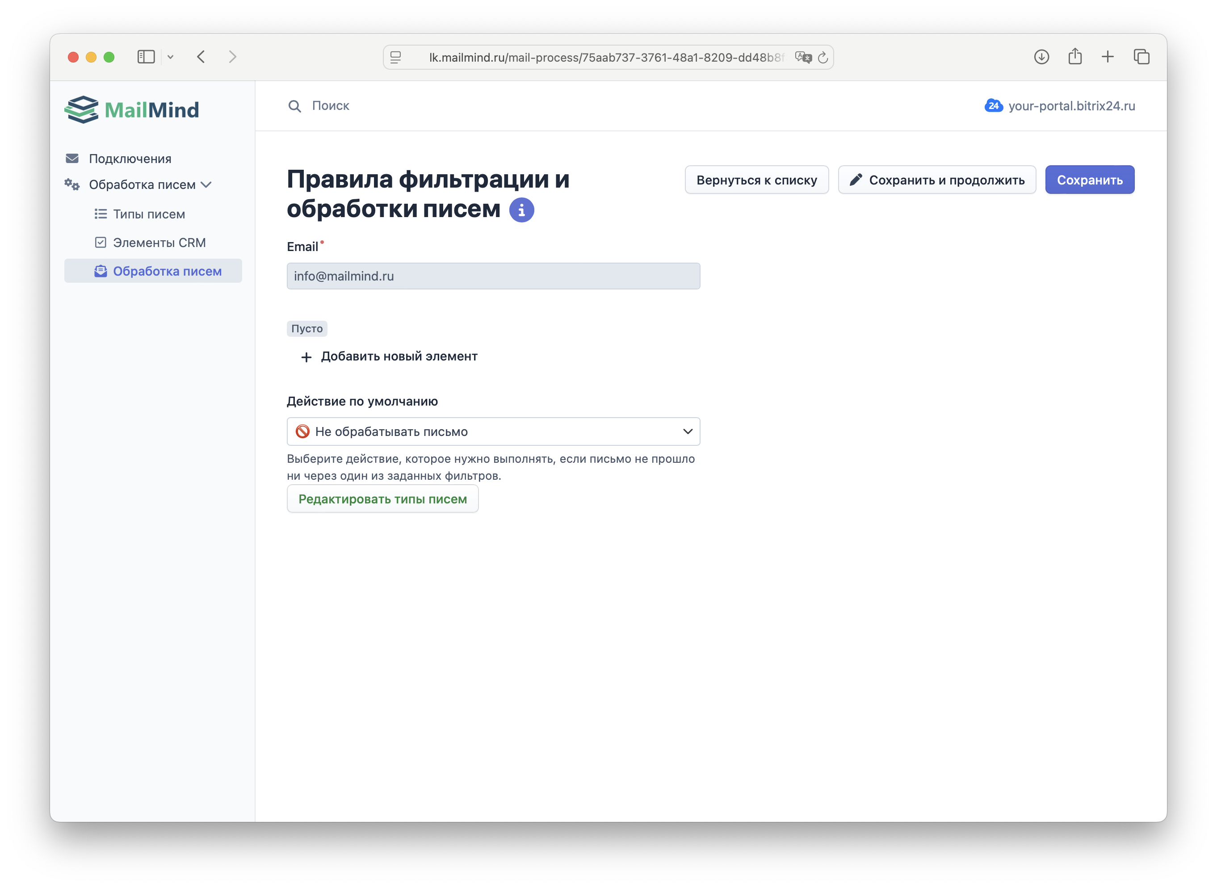This screenshot has height=888, width=1217.
Task: Click the page translate icon in address bar
Action: coord(803,58)
